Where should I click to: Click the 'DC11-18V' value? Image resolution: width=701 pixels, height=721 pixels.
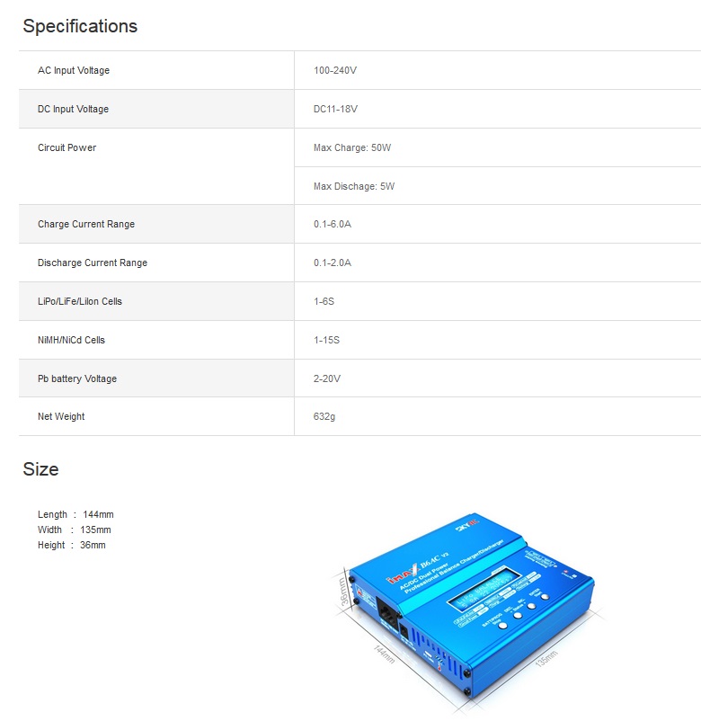(x=335, y=109)
